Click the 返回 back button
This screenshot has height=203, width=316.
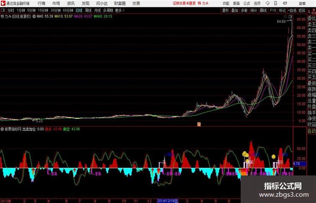point(302,10)
